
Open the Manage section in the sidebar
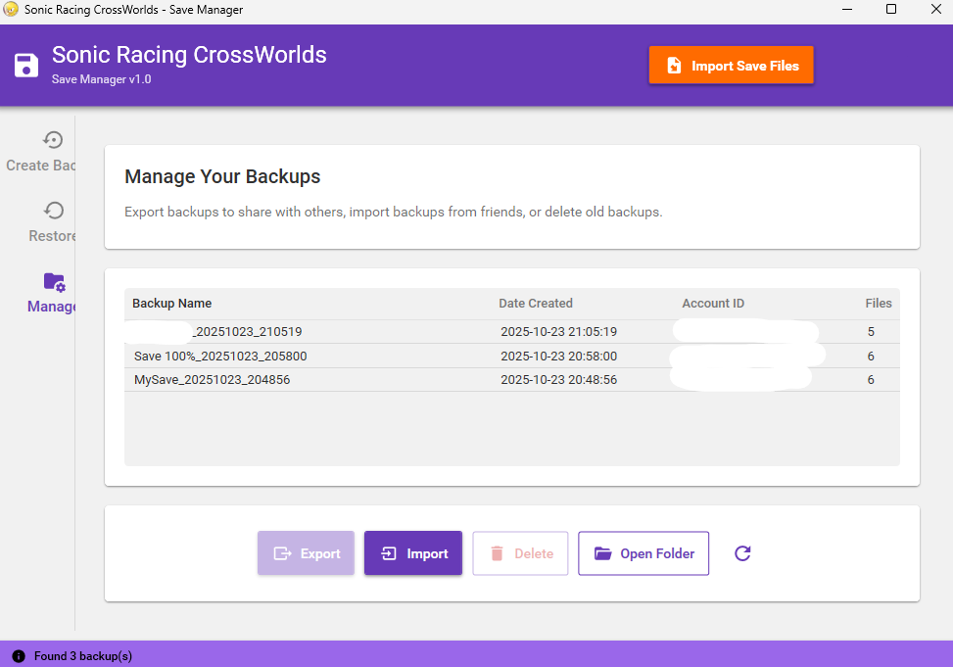[x=53, y=293]
